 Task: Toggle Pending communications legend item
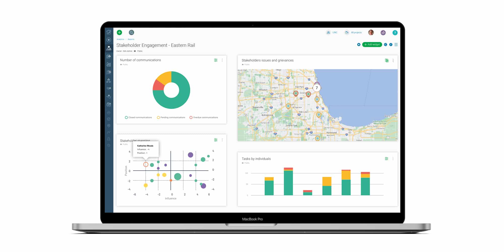pyautogui.click(x=171, y=117)
